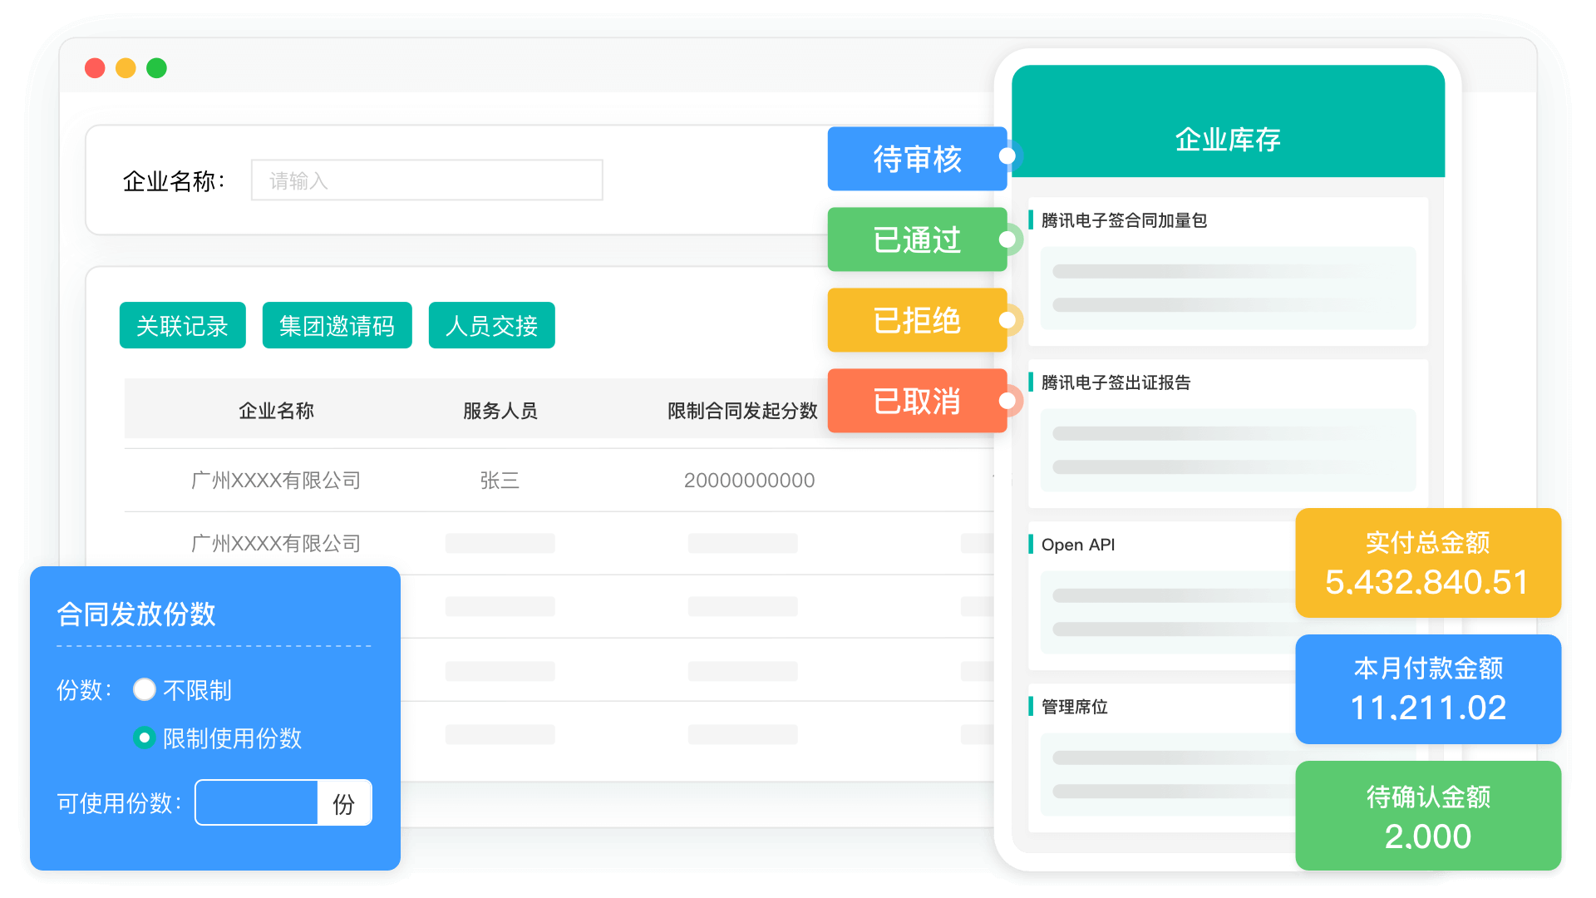Open the 关联记录 button
The height and width of the screenshot is (898, 1596).
pos(182,326)
